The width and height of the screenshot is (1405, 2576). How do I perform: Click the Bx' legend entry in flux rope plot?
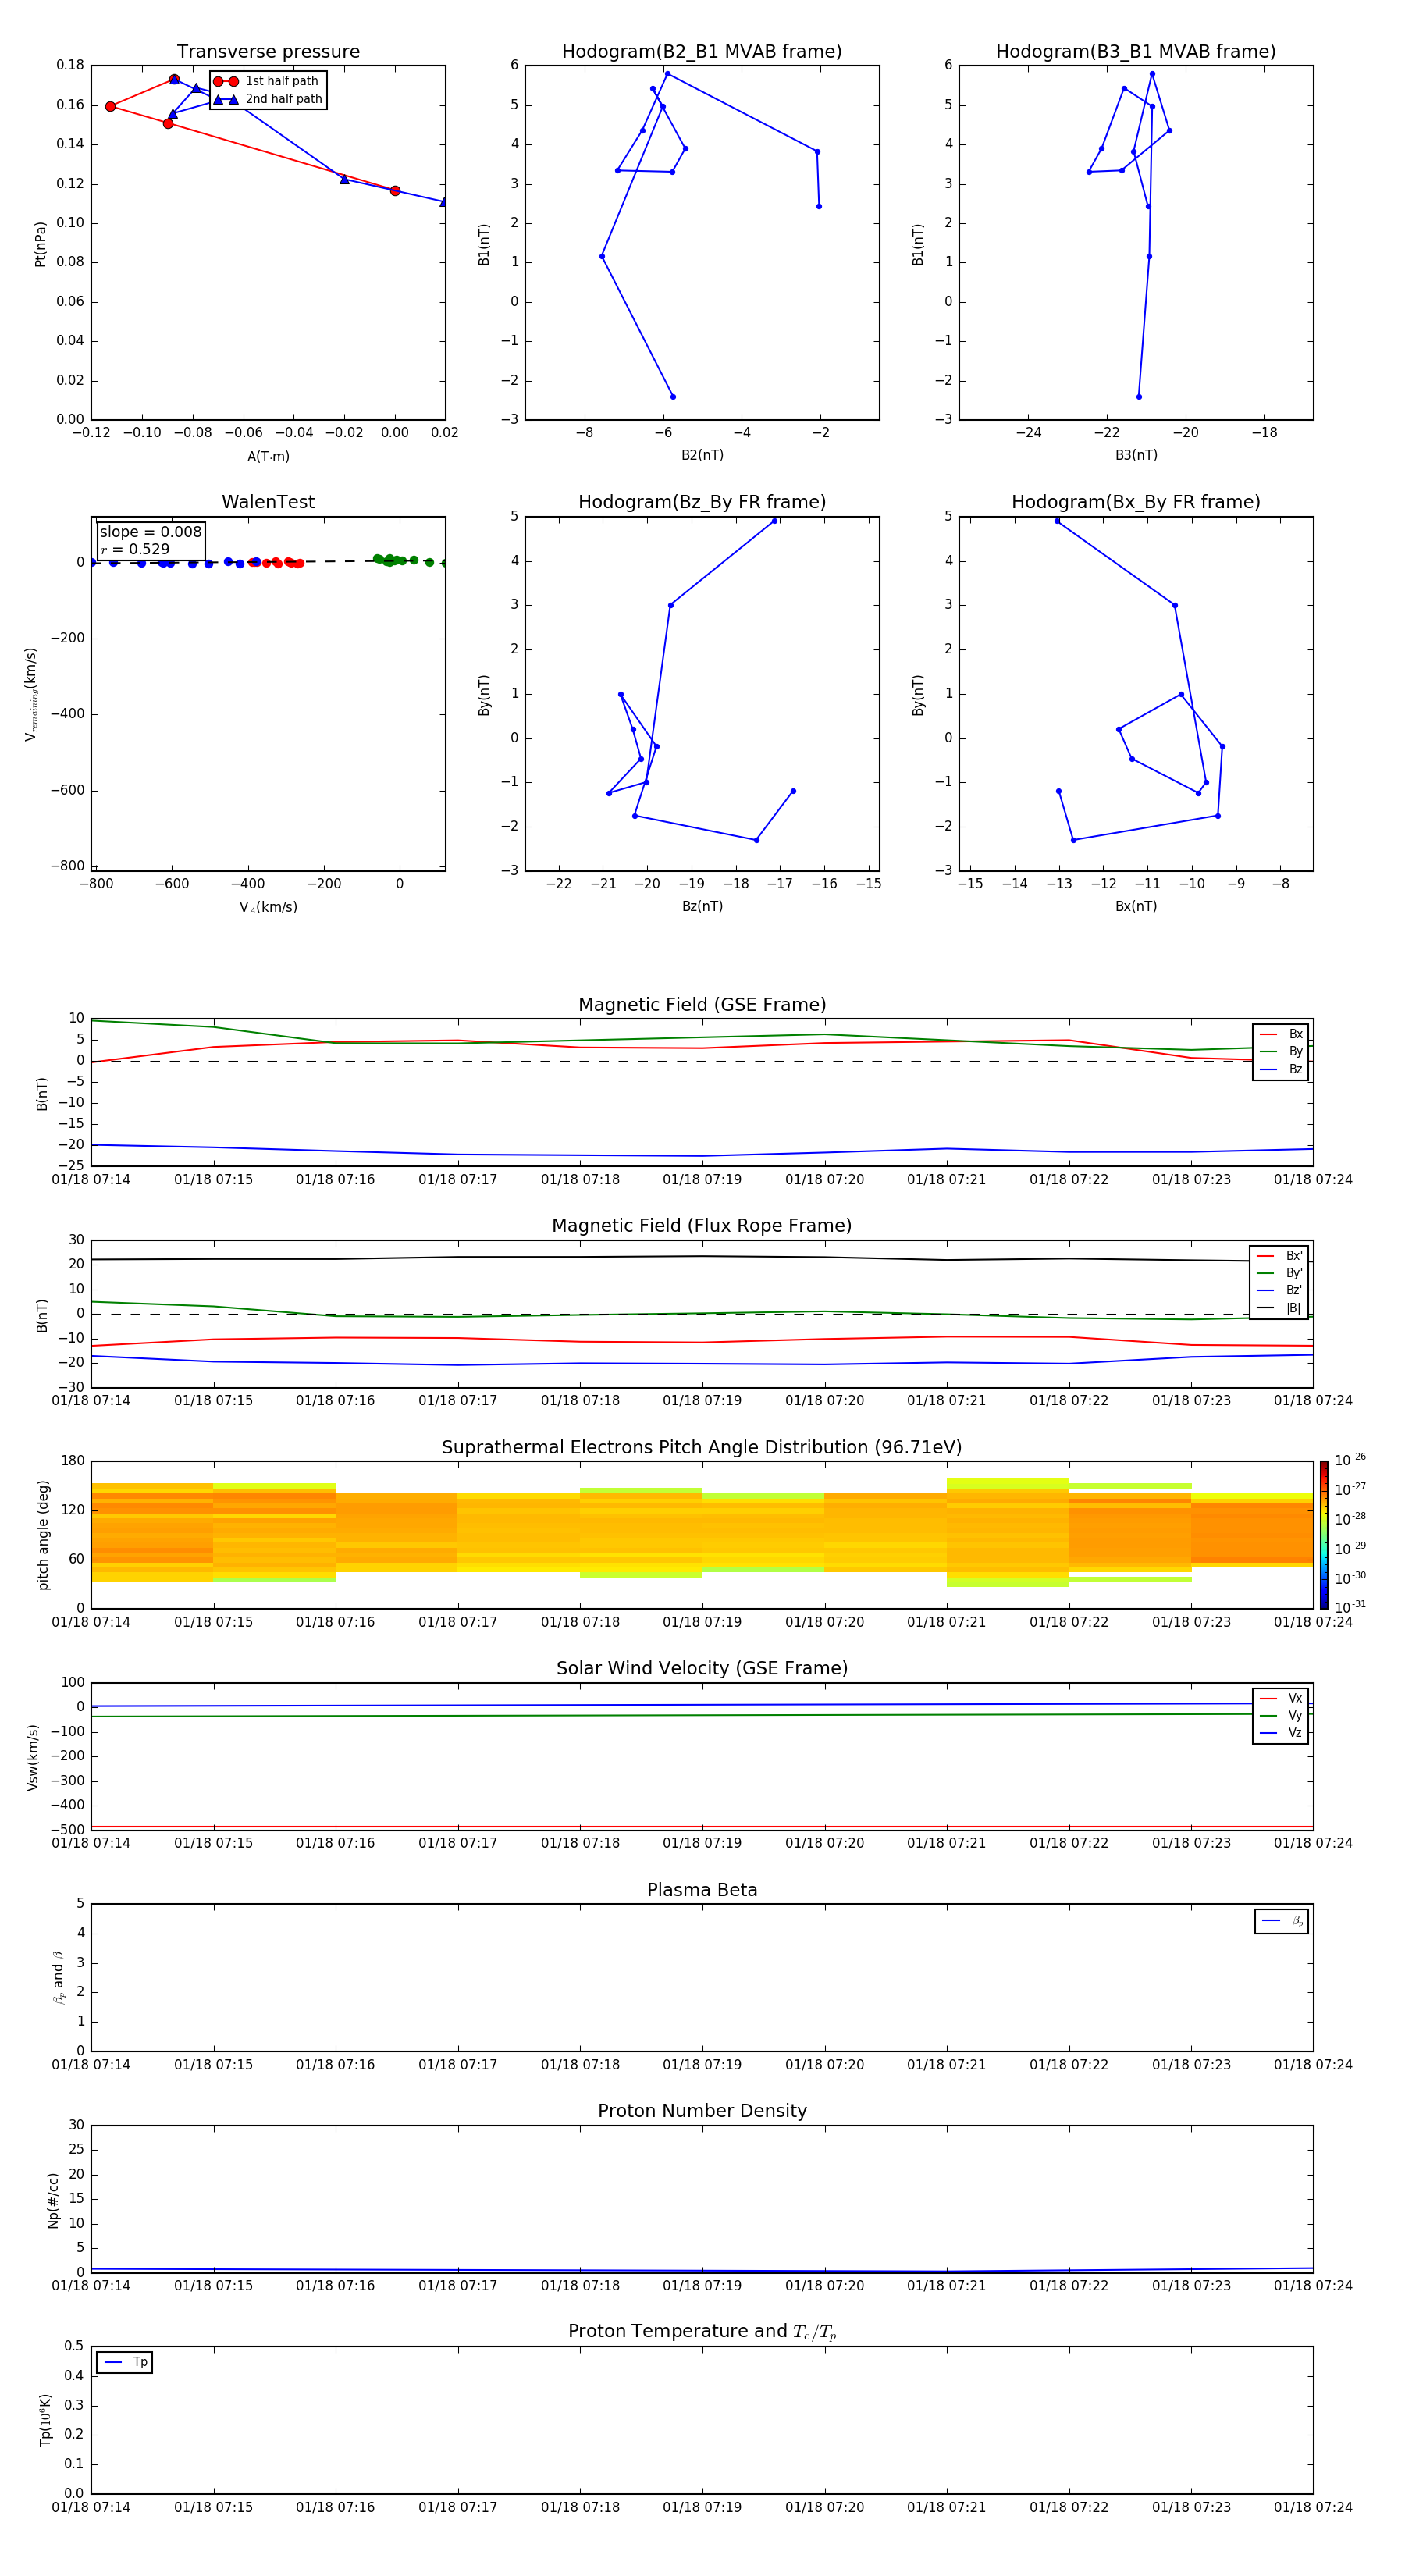coord(1279,1256)
